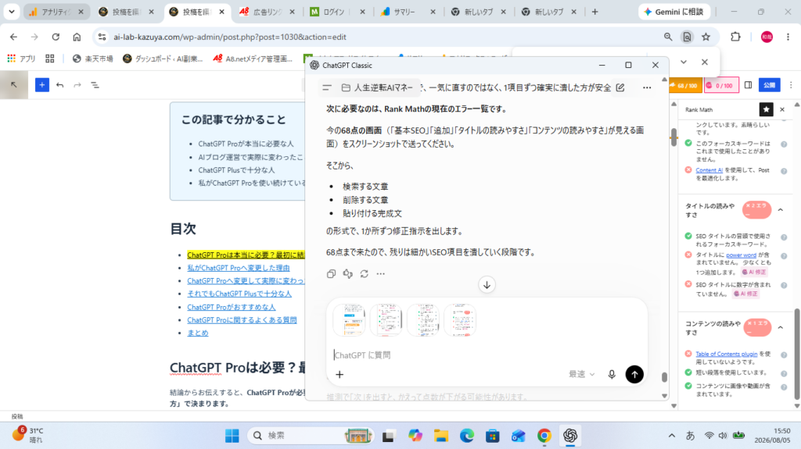801x449 pixels.
Task: Regenerate the ChatGPT response
Action: [x=365, y=274]
